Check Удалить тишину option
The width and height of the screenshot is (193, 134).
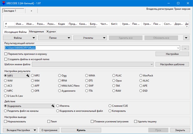tap(135, 121)
